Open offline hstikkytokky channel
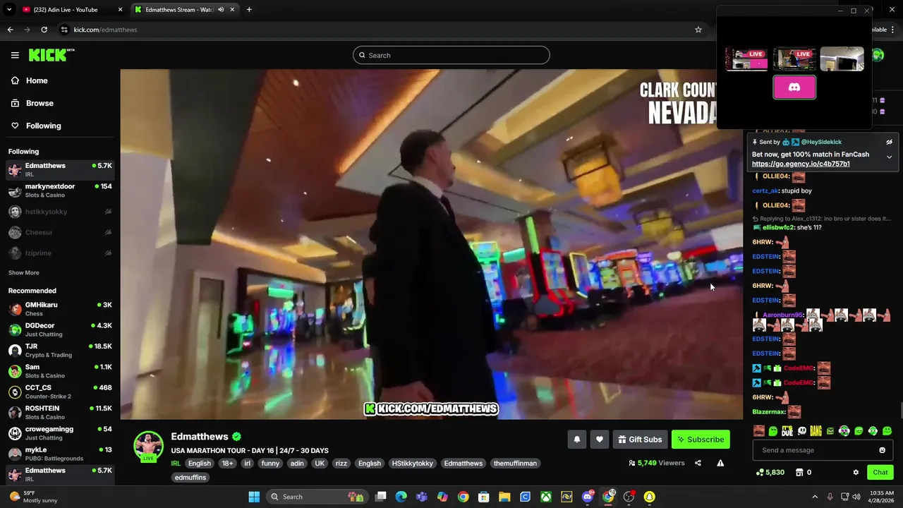The width and height of the screenshot is (903, 508). coord(60,212)
